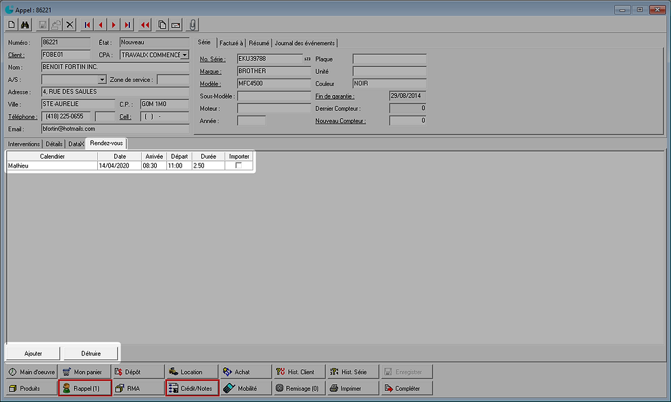Click the Ajouter button
This screenshot has height=402, width=671.
(x=33, y=353)
